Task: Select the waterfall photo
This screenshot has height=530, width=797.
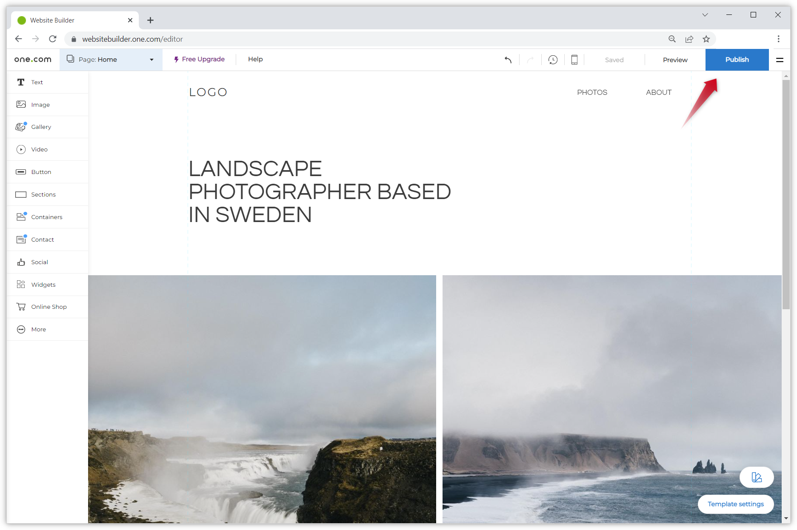Action: 262,399
